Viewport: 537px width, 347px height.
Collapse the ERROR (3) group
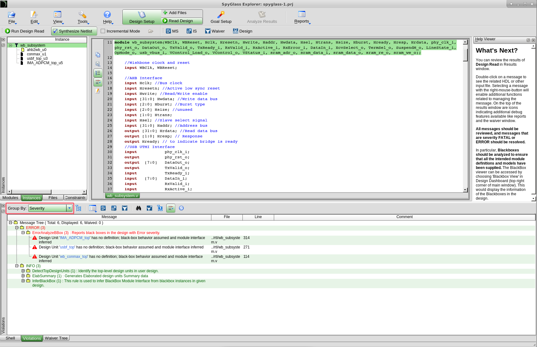[17, 228]
